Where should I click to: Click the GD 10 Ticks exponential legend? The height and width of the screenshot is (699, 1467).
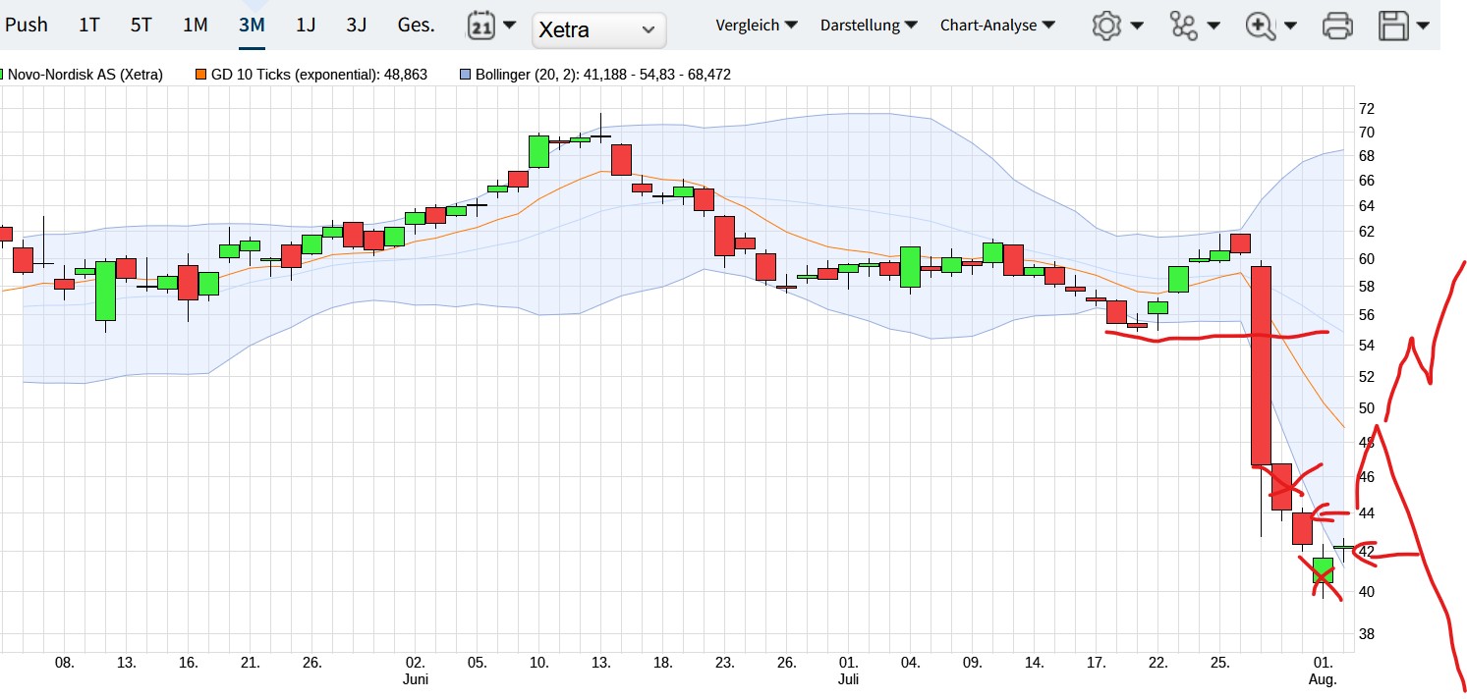(319, 75)
